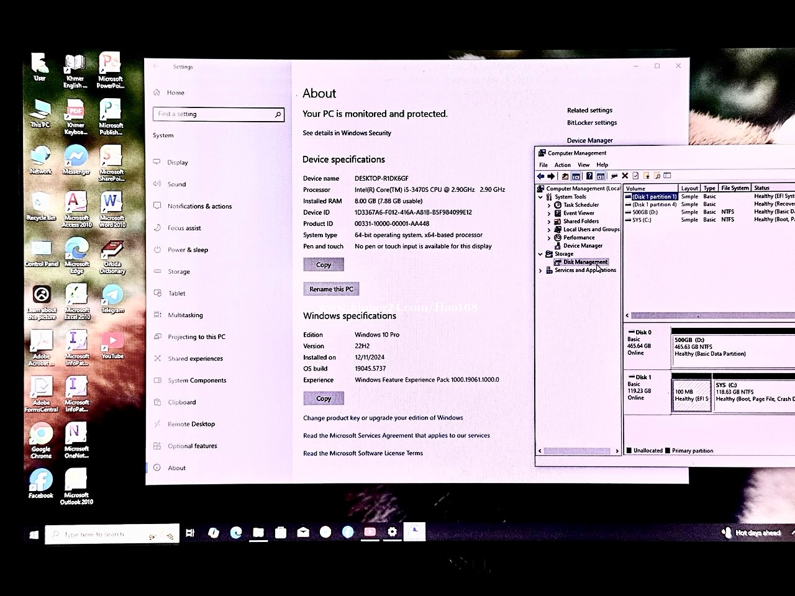Click right arrow of console tree scrollbar
Screen dimensions: 795x596
[x=617, y=451]
